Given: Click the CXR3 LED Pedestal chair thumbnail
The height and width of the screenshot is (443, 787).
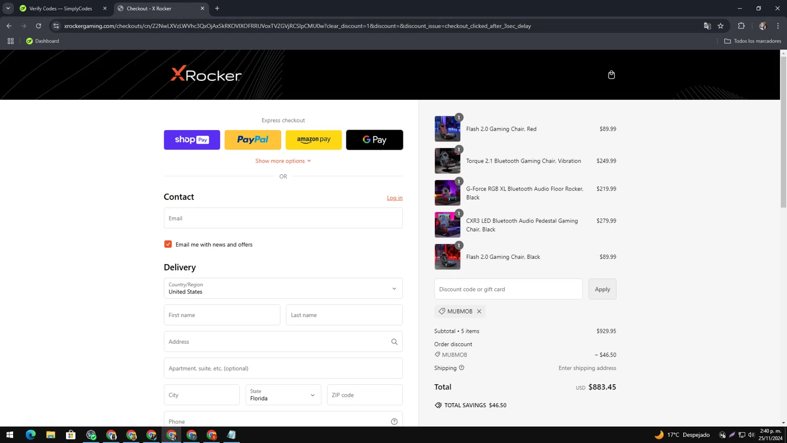Looking at the screenshot, I should pyautogui.click(x=448, y=225).
